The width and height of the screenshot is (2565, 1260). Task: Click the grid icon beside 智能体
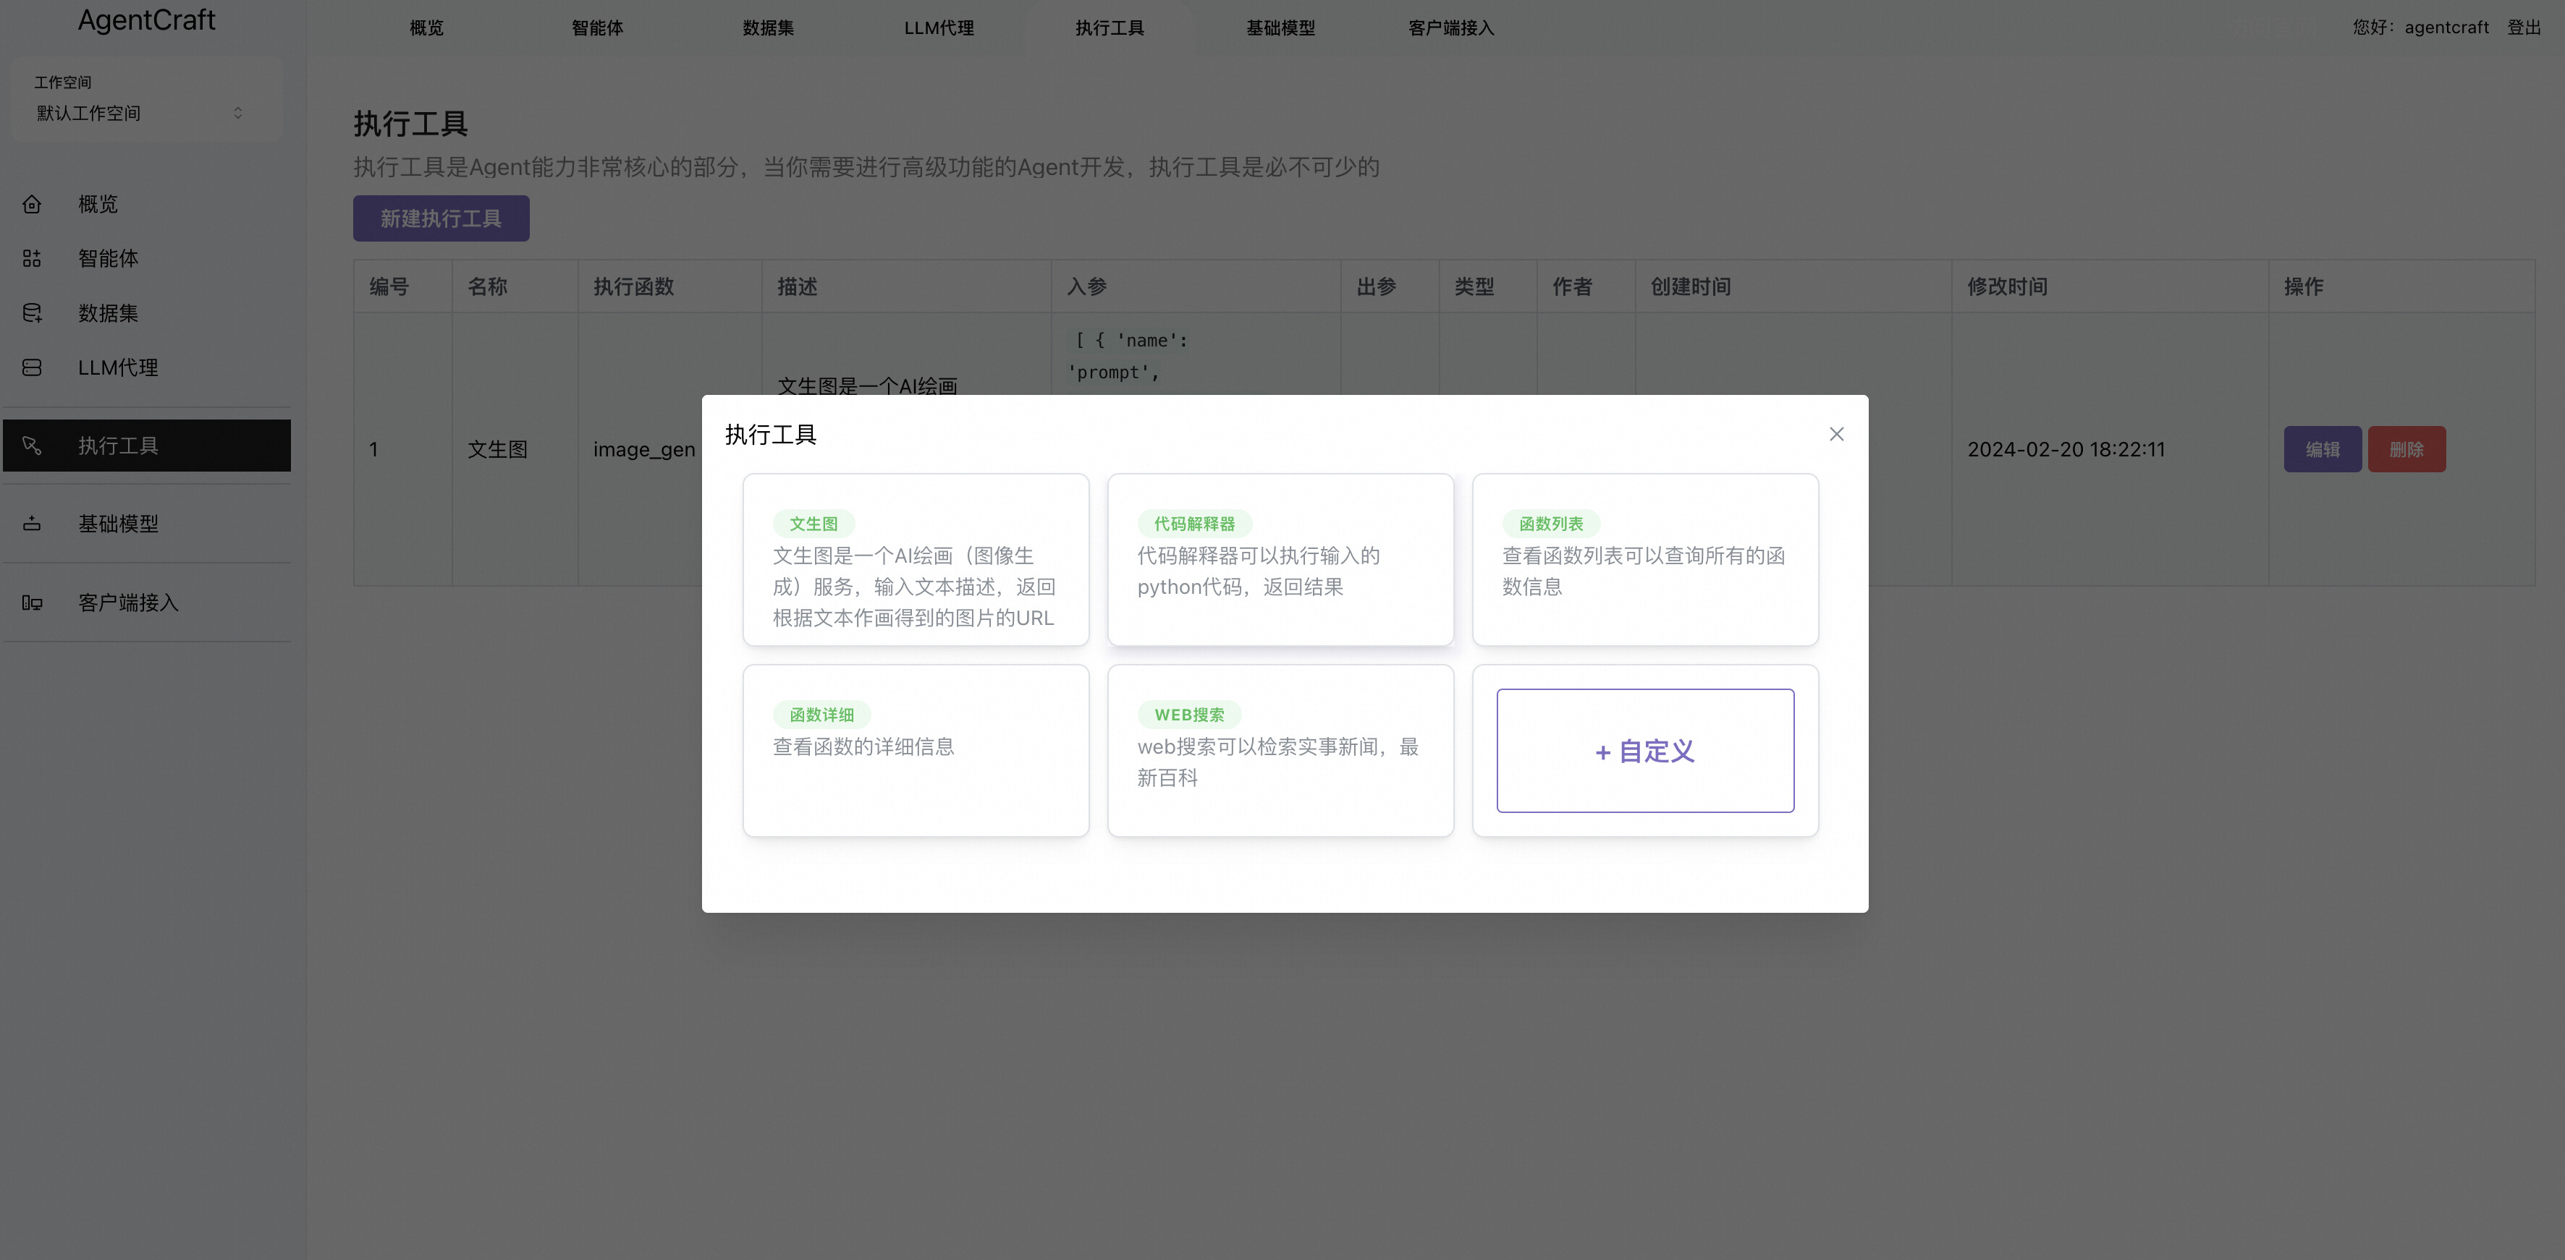pos(32,259)
